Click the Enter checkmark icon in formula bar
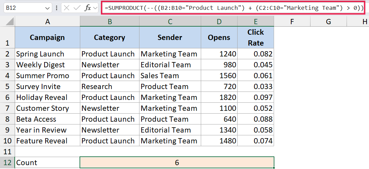Image resolution: width=369 pixels, height=169 pixels. tap(77, 8)
